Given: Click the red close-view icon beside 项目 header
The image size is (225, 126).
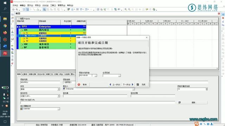Looking at the screenshot, I should point(219,14).
